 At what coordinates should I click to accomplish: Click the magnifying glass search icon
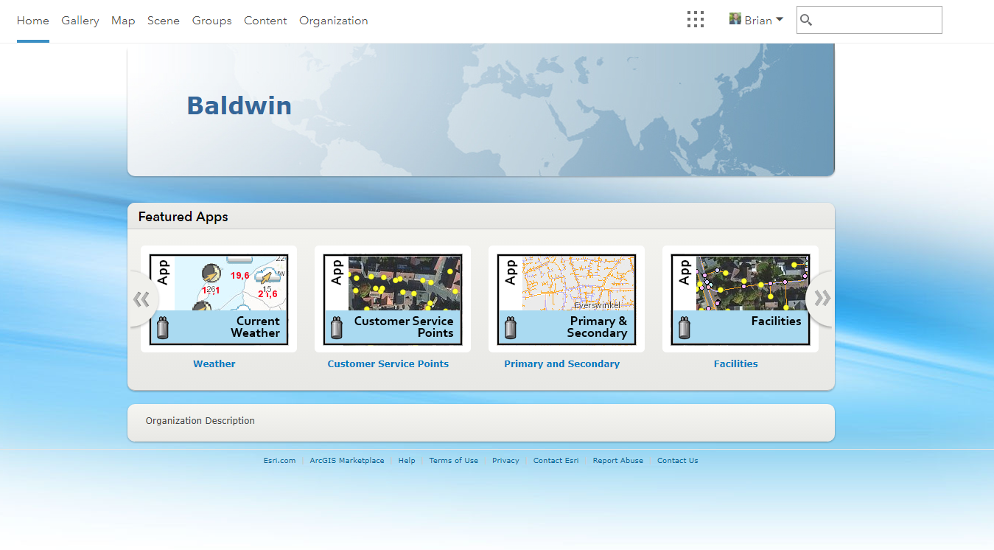[806, 20]
